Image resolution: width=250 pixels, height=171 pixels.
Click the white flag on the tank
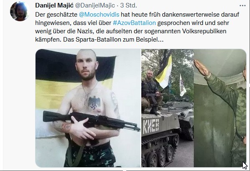click(182, 86)
